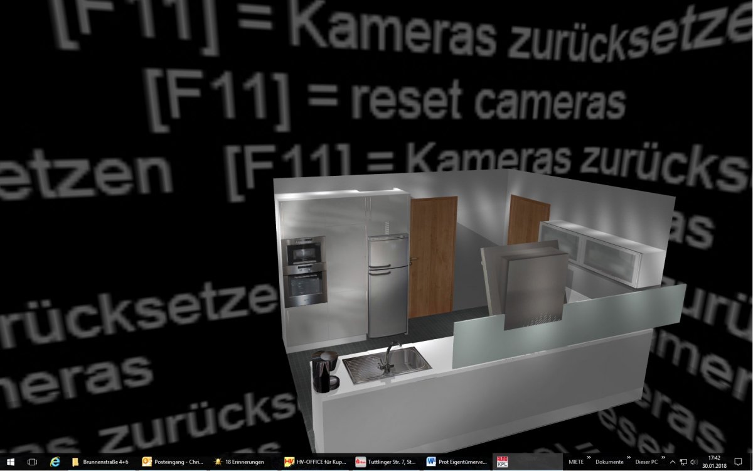Open the Windows Start menu

coord(10,462)
